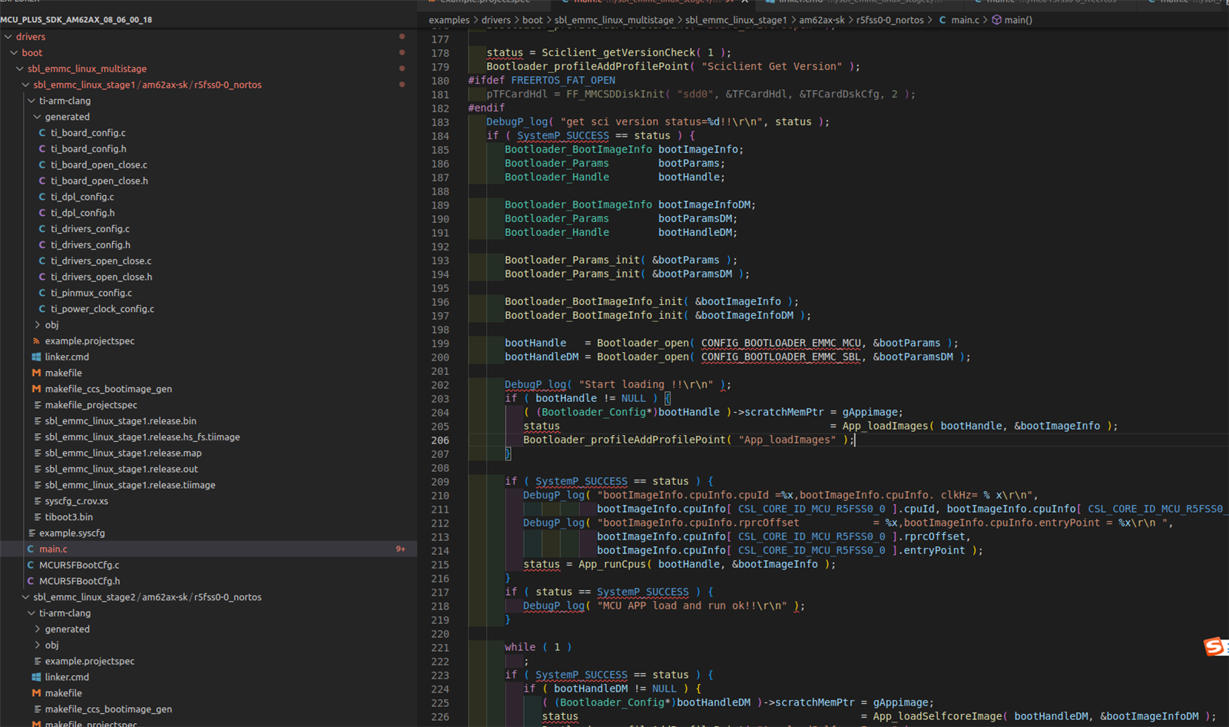
Task: Click the M icon of stage2 makefile
Action: (36, 693)
